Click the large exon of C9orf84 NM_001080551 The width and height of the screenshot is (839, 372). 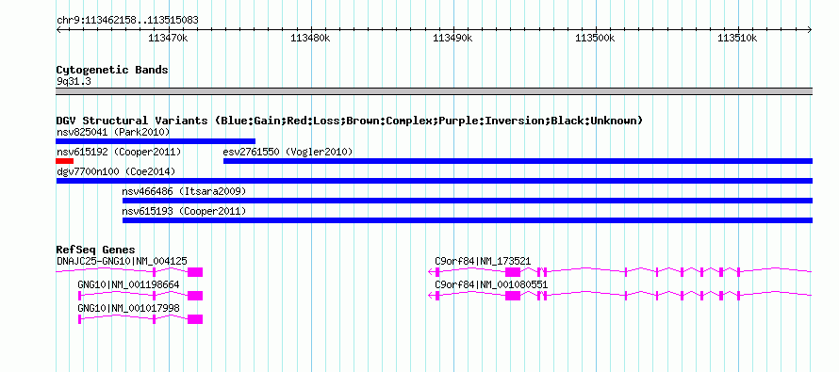tap(513, 296)
